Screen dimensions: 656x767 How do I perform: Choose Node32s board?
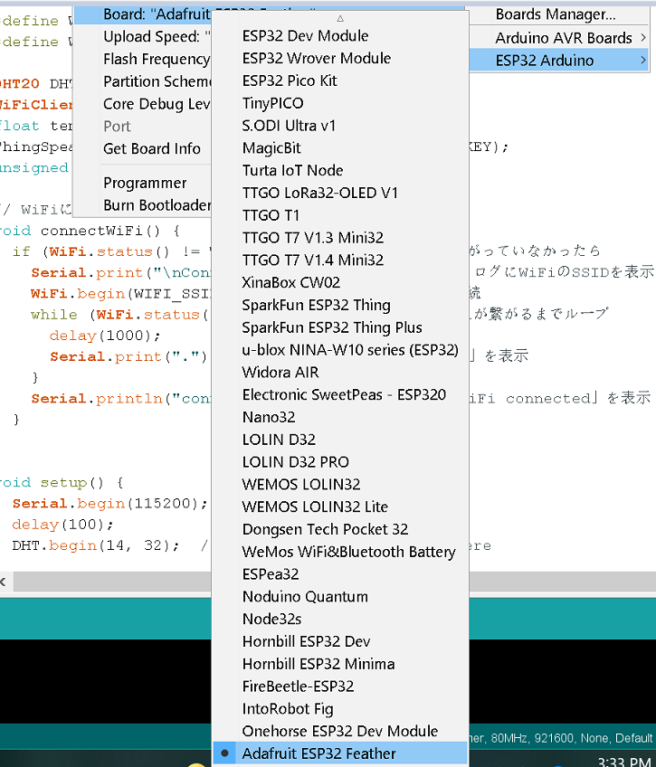[340, 620]
